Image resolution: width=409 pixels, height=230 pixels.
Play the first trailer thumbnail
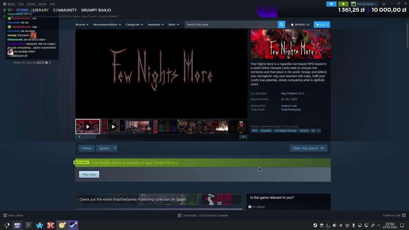click(88, 126)
